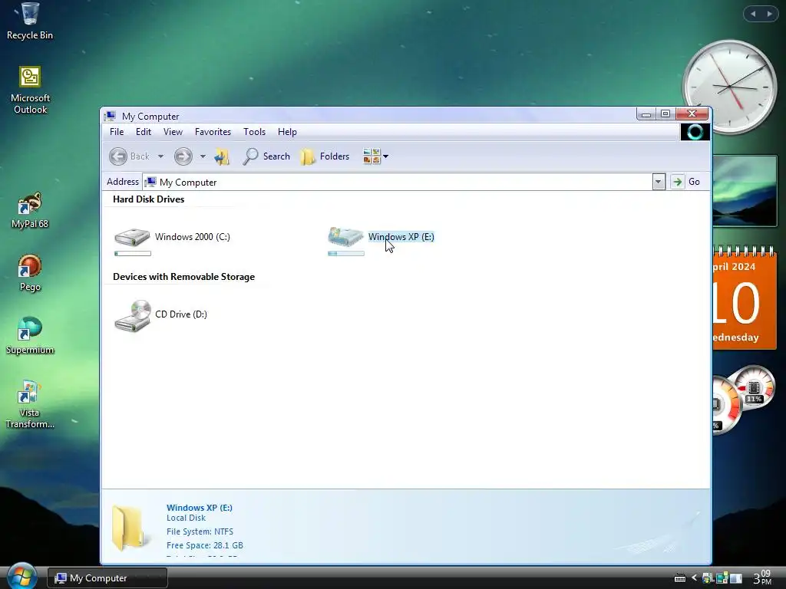This screenshot has height=589, width=786.
Task: Click Devices with Removable Storage header
Action: (183, 277)
